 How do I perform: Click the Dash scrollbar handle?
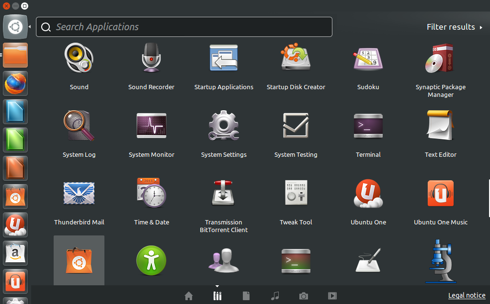point(489,199)
